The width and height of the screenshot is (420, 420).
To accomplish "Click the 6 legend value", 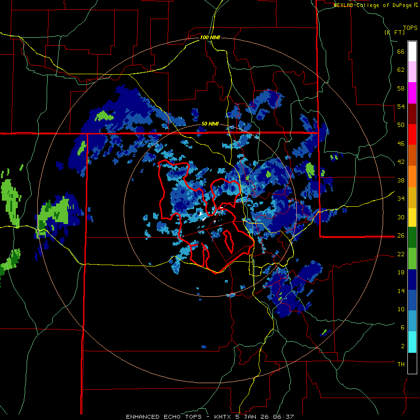I will click(403, 327).
